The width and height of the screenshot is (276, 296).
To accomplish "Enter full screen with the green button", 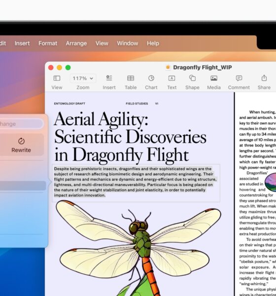I will pyautogui.click(x=68, y=68).
